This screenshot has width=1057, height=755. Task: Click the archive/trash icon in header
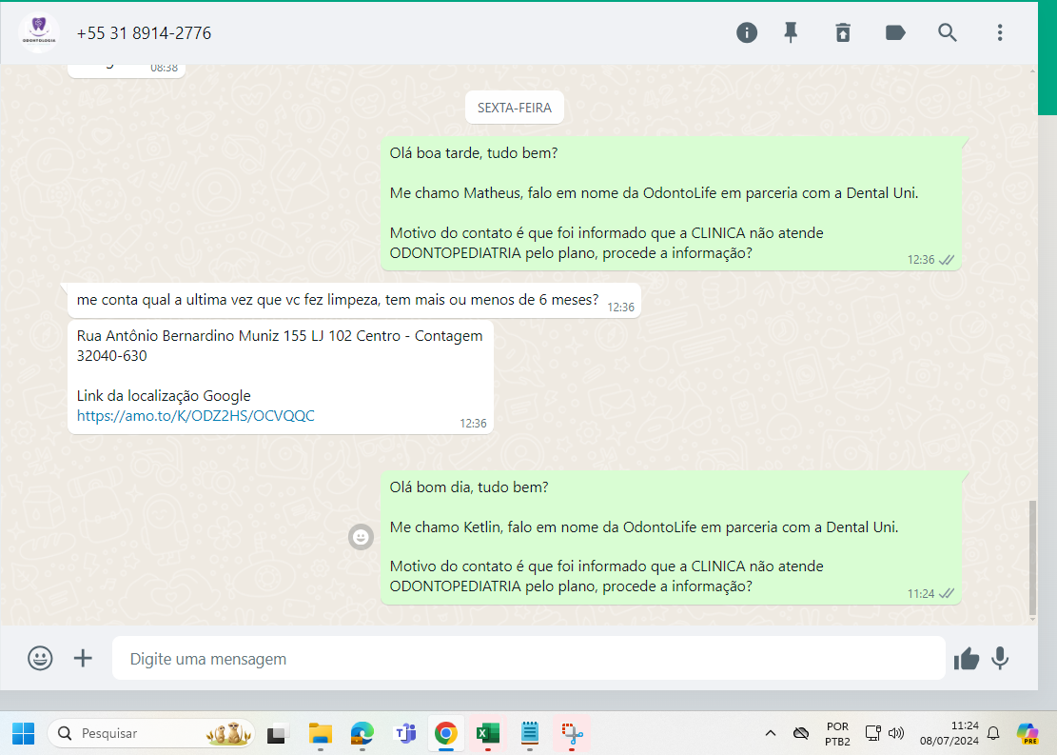click(x=843, y=32)
